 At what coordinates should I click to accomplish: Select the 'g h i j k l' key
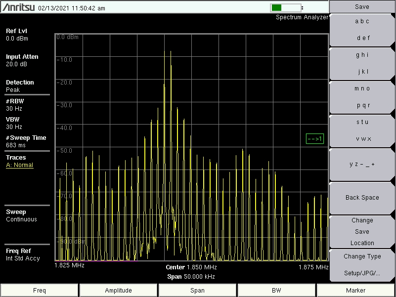[x=362, y=63]
